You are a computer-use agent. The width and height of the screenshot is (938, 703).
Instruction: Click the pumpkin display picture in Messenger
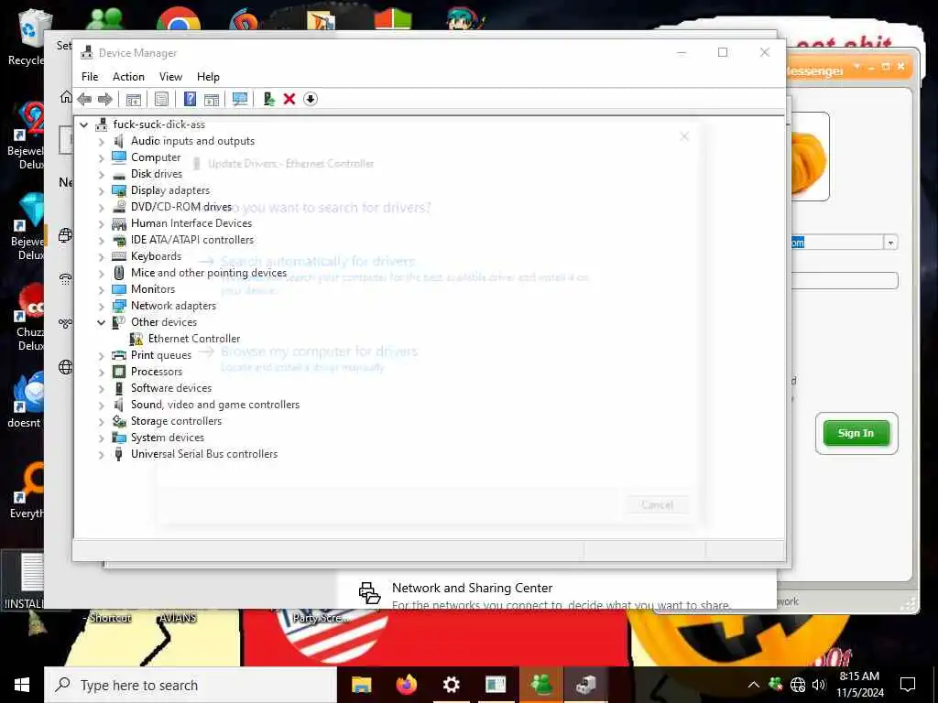(810, 157)
